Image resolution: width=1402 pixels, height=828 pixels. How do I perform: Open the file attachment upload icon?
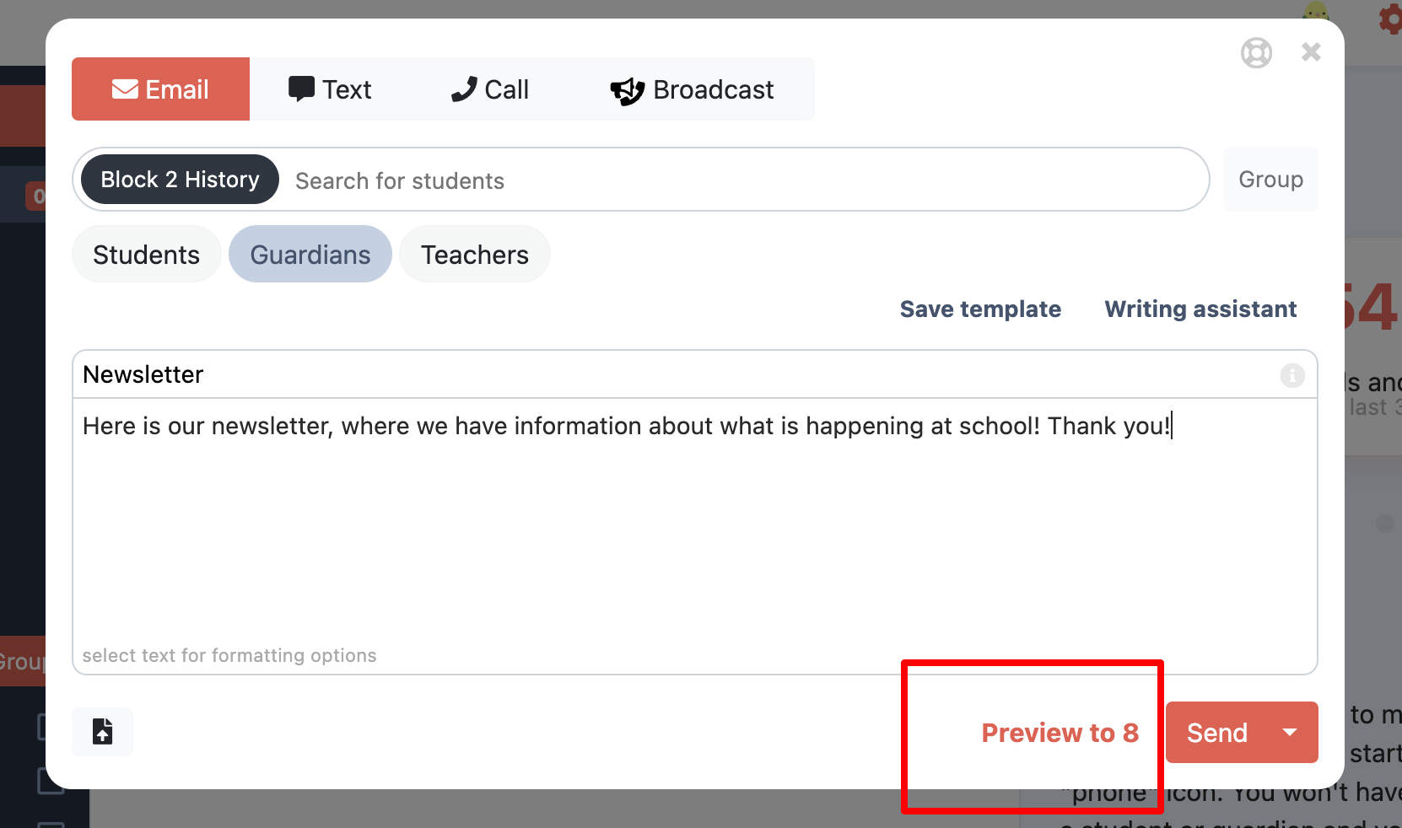pos(101,732)
